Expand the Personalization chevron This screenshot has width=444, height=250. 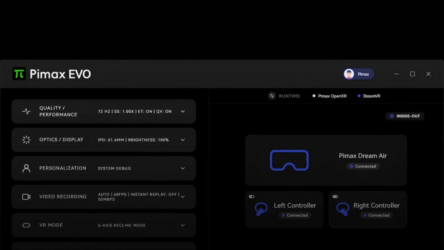click(183, 168)
